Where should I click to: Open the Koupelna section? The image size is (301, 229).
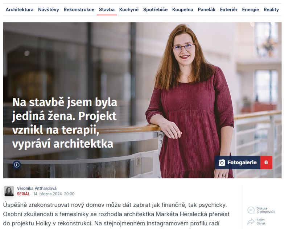[x=182, y=9]
